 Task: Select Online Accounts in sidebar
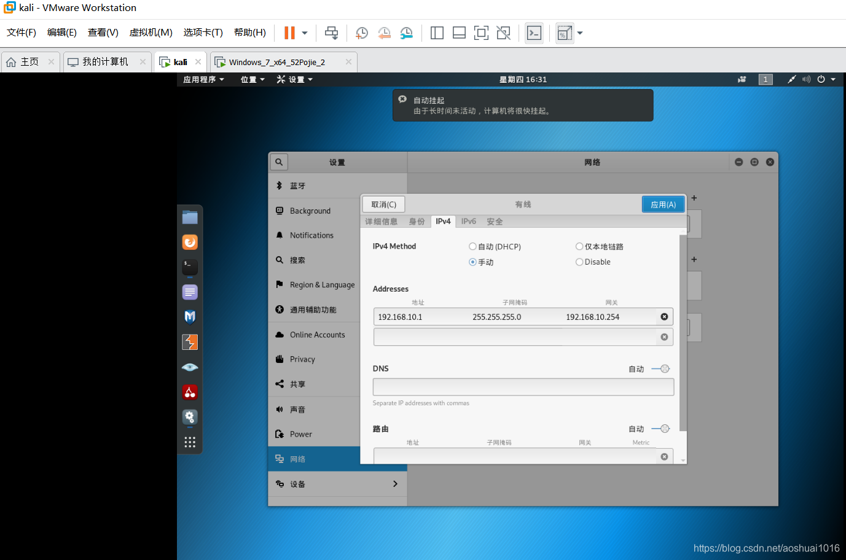tap(315, 335)
